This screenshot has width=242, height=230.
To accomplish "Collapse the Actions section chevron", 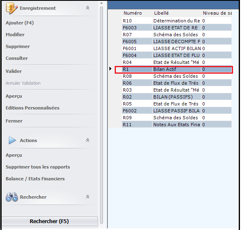I will [88, 140].
